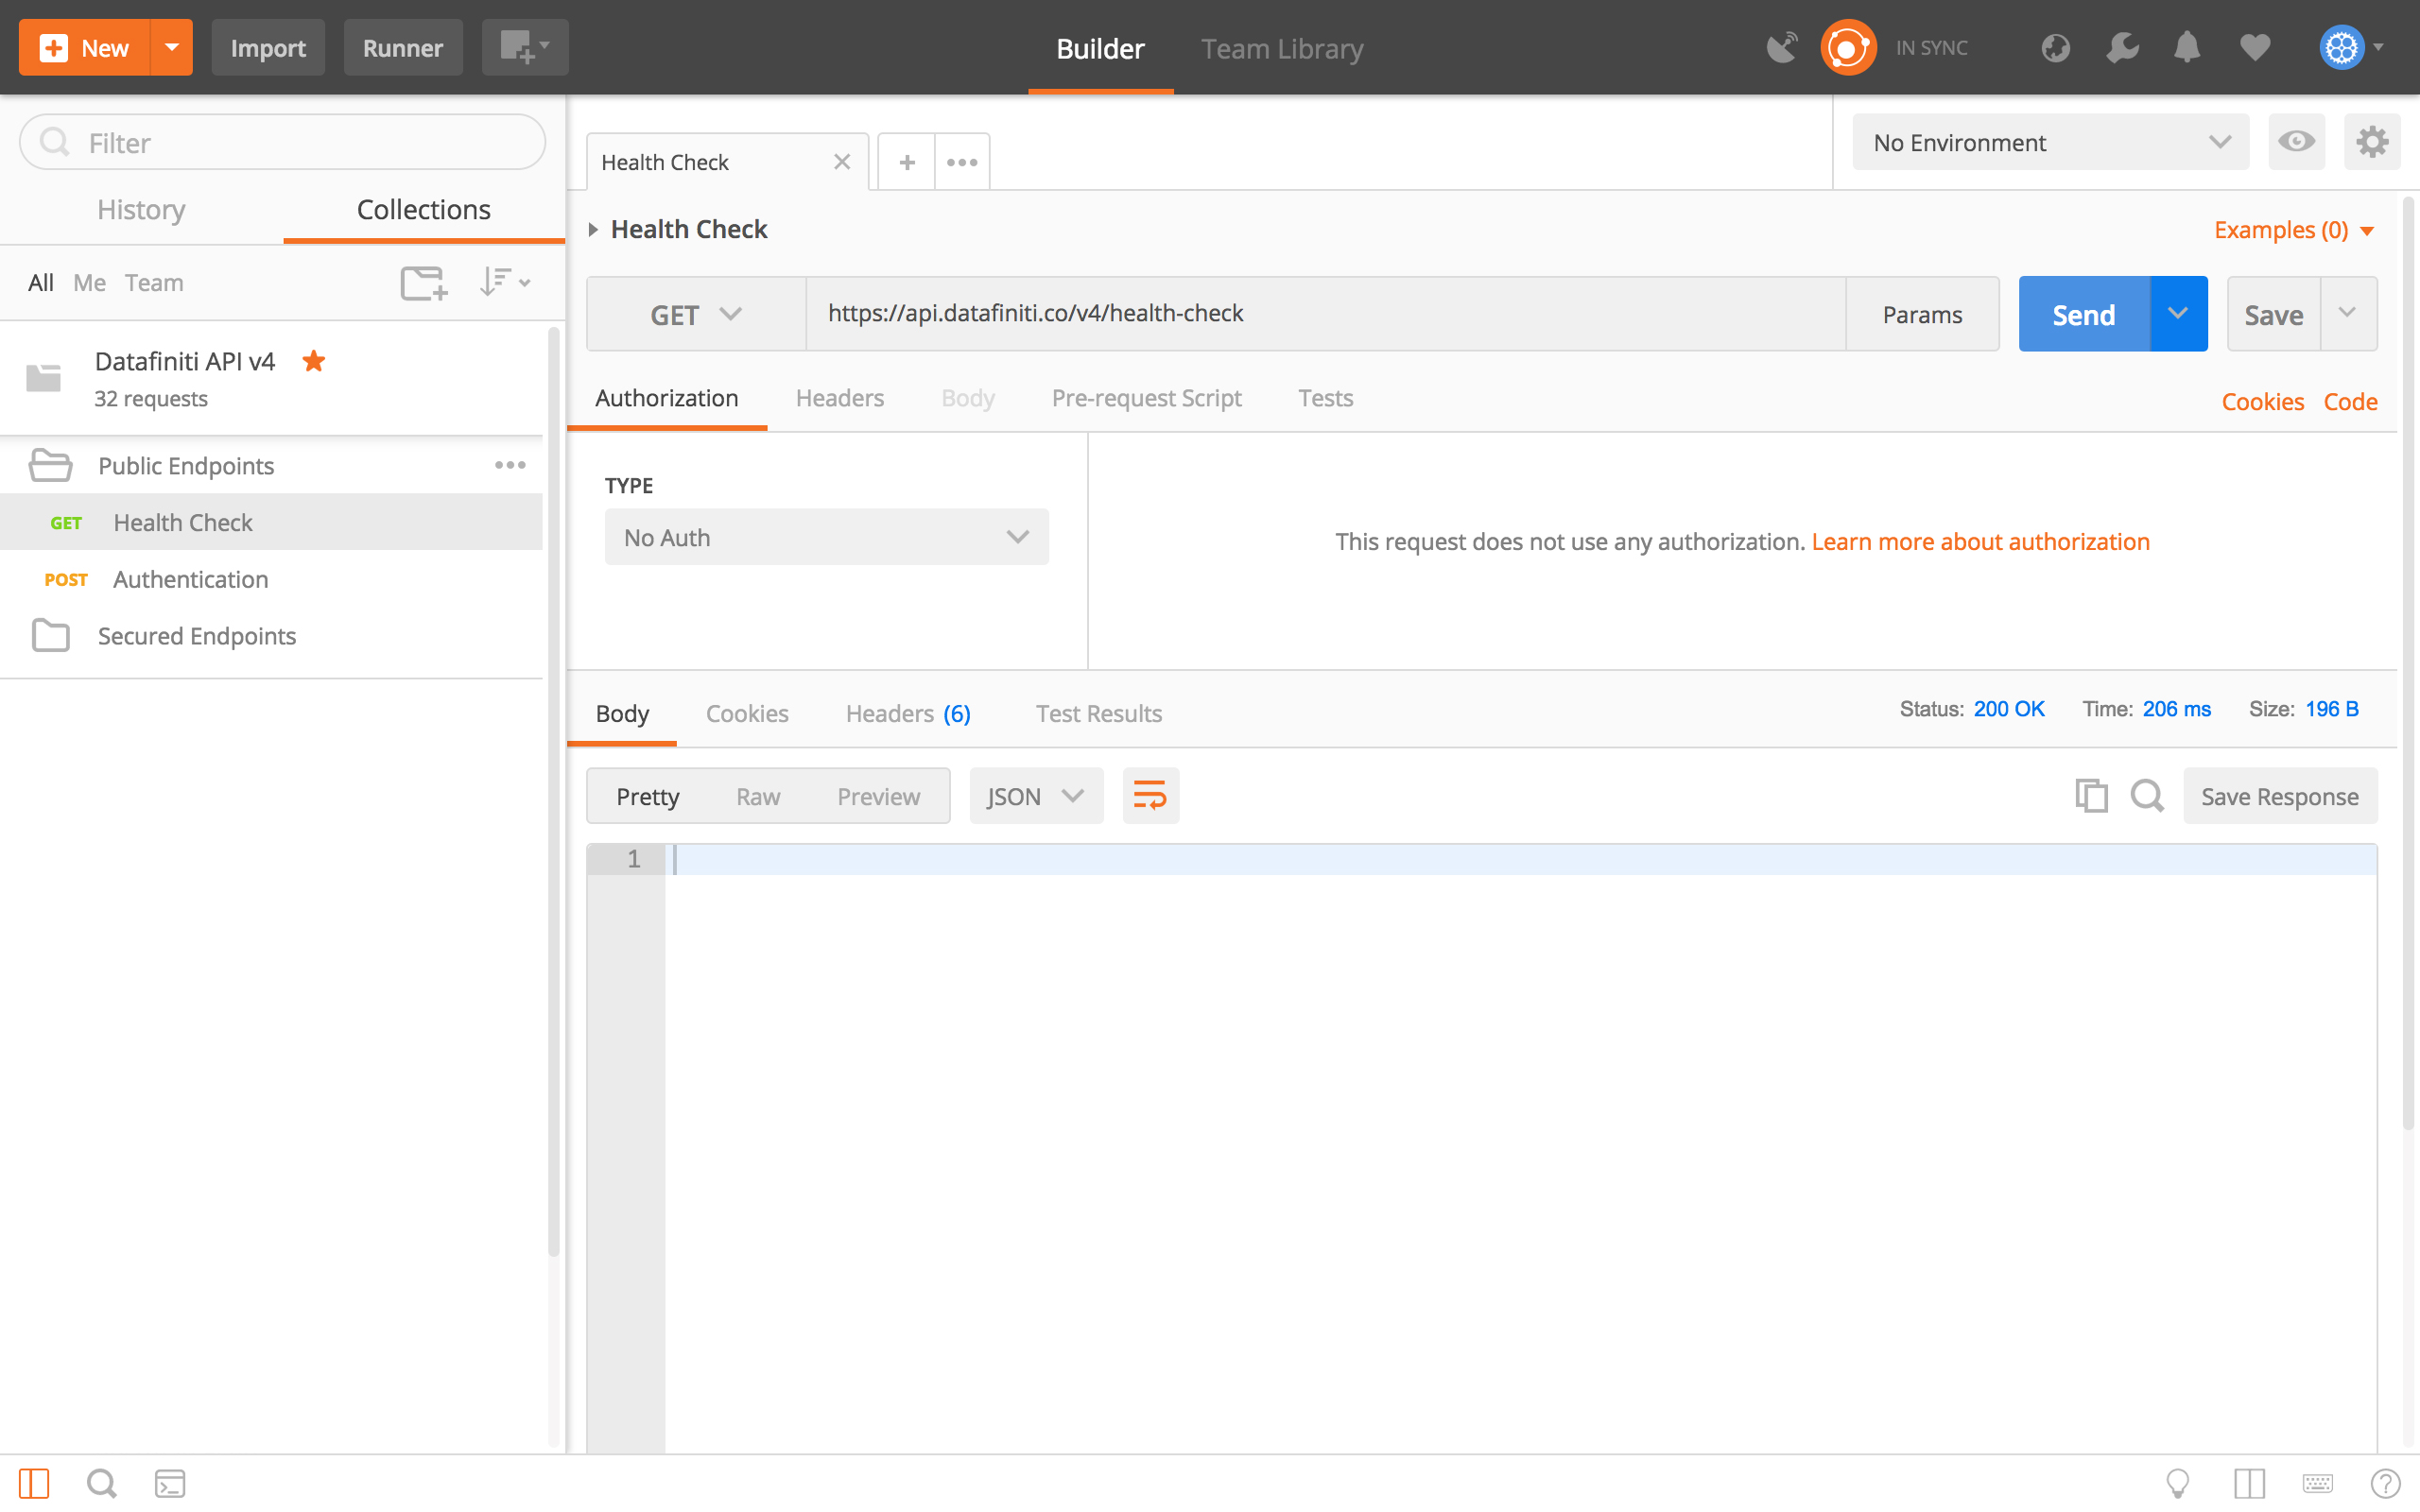Click the Save button
Image resolution: width=2420 pixels, height=1512 pixels.
click(x=2273, y=314)
